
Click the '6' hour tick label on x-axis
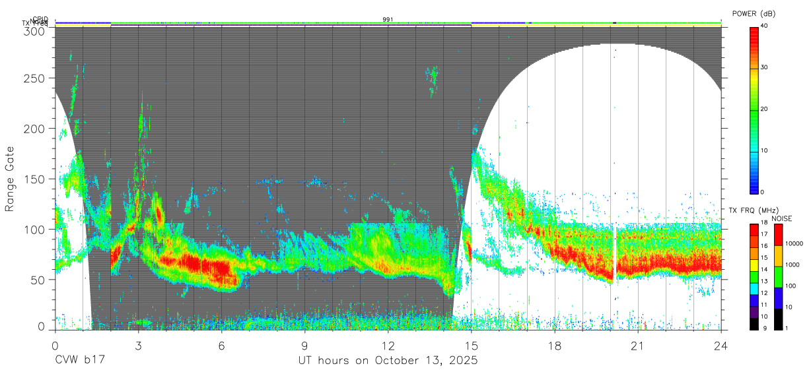pos(222,345)
